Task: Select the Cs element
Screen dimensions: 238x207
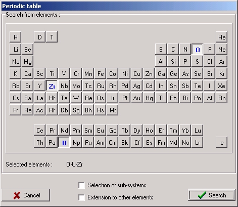Action: (16, 98)
